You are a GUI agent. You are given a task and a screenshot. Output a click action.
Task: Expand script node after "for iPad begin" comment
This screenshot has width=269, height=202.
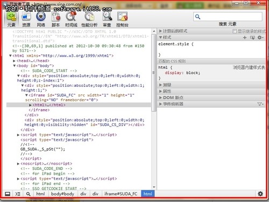(x=18, y=178)
